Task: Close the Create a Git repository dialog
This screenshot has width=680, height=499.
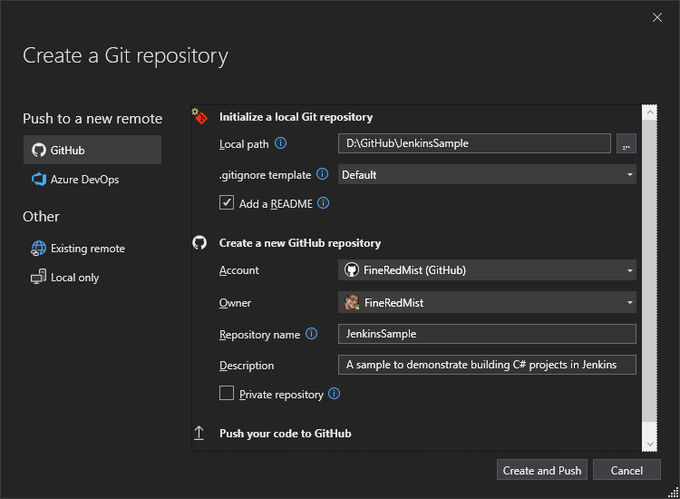Action: pos(657,17)
